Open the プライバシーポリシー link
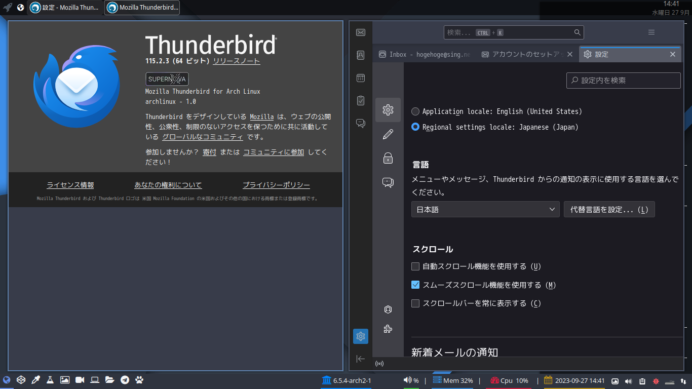This screenshot has height=389, width=692. (276, 185)
